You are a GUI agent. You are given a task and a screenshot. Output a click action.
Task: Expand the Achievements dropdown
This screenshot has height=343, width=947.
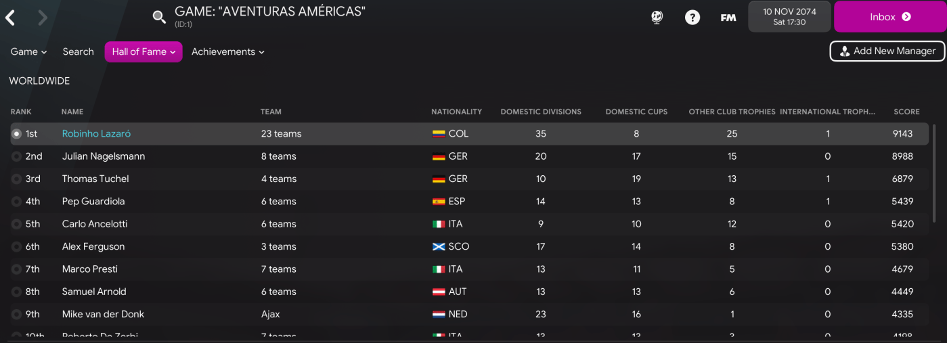click(x=227, y=51)
